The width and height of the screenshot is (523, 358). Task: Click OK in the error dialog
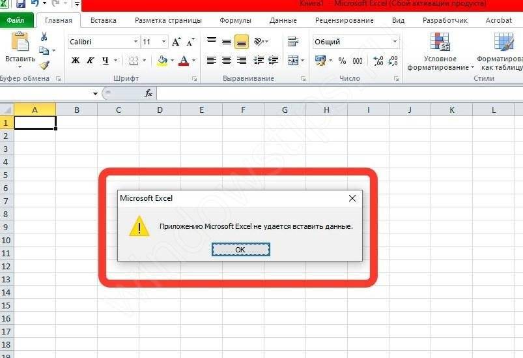(240, 250)
